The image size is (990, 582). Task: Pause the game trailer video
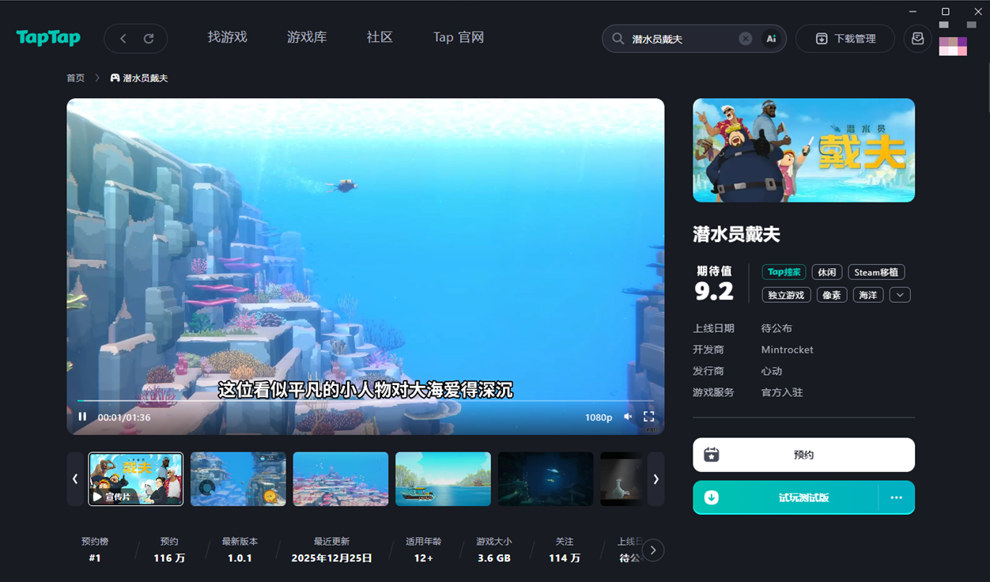tap(82, 416)
